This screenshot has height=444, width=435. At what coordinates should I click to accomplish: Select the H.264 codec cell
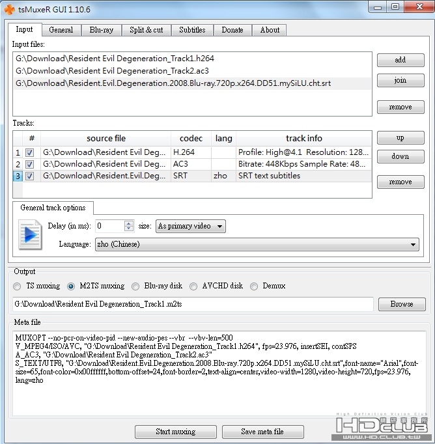[x=191, y=152]
